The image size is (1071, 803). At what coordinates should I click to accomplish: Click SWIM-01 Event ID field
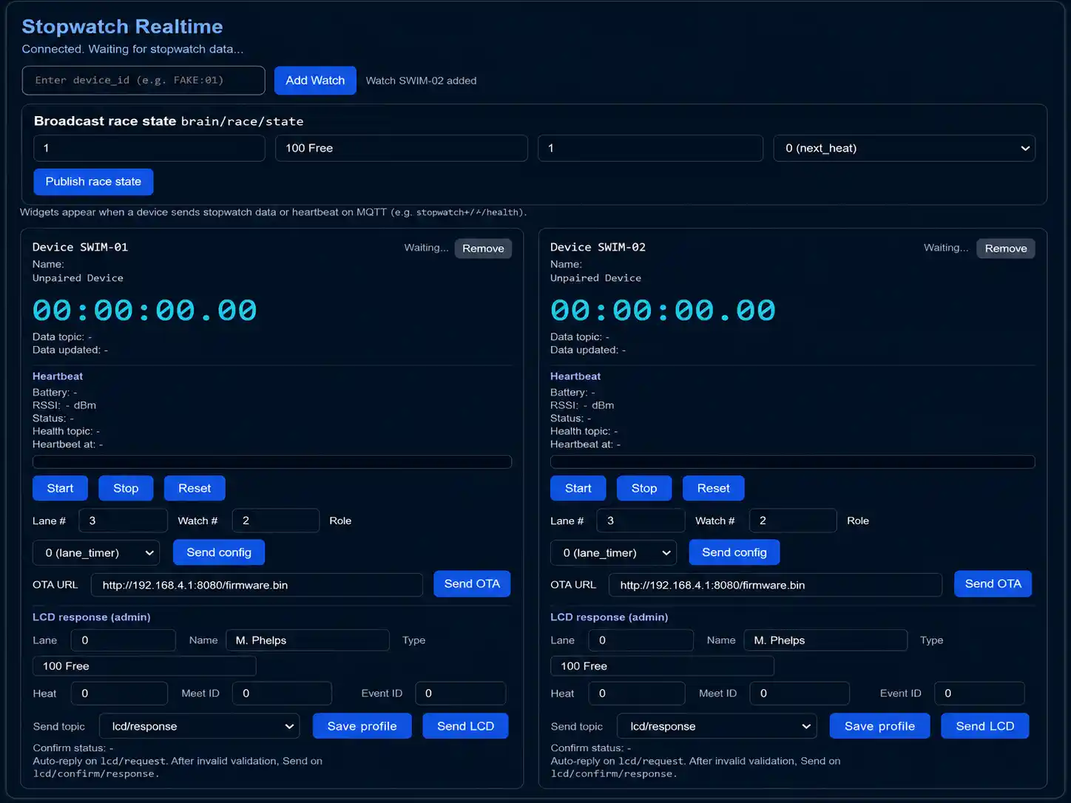[461, 694]
